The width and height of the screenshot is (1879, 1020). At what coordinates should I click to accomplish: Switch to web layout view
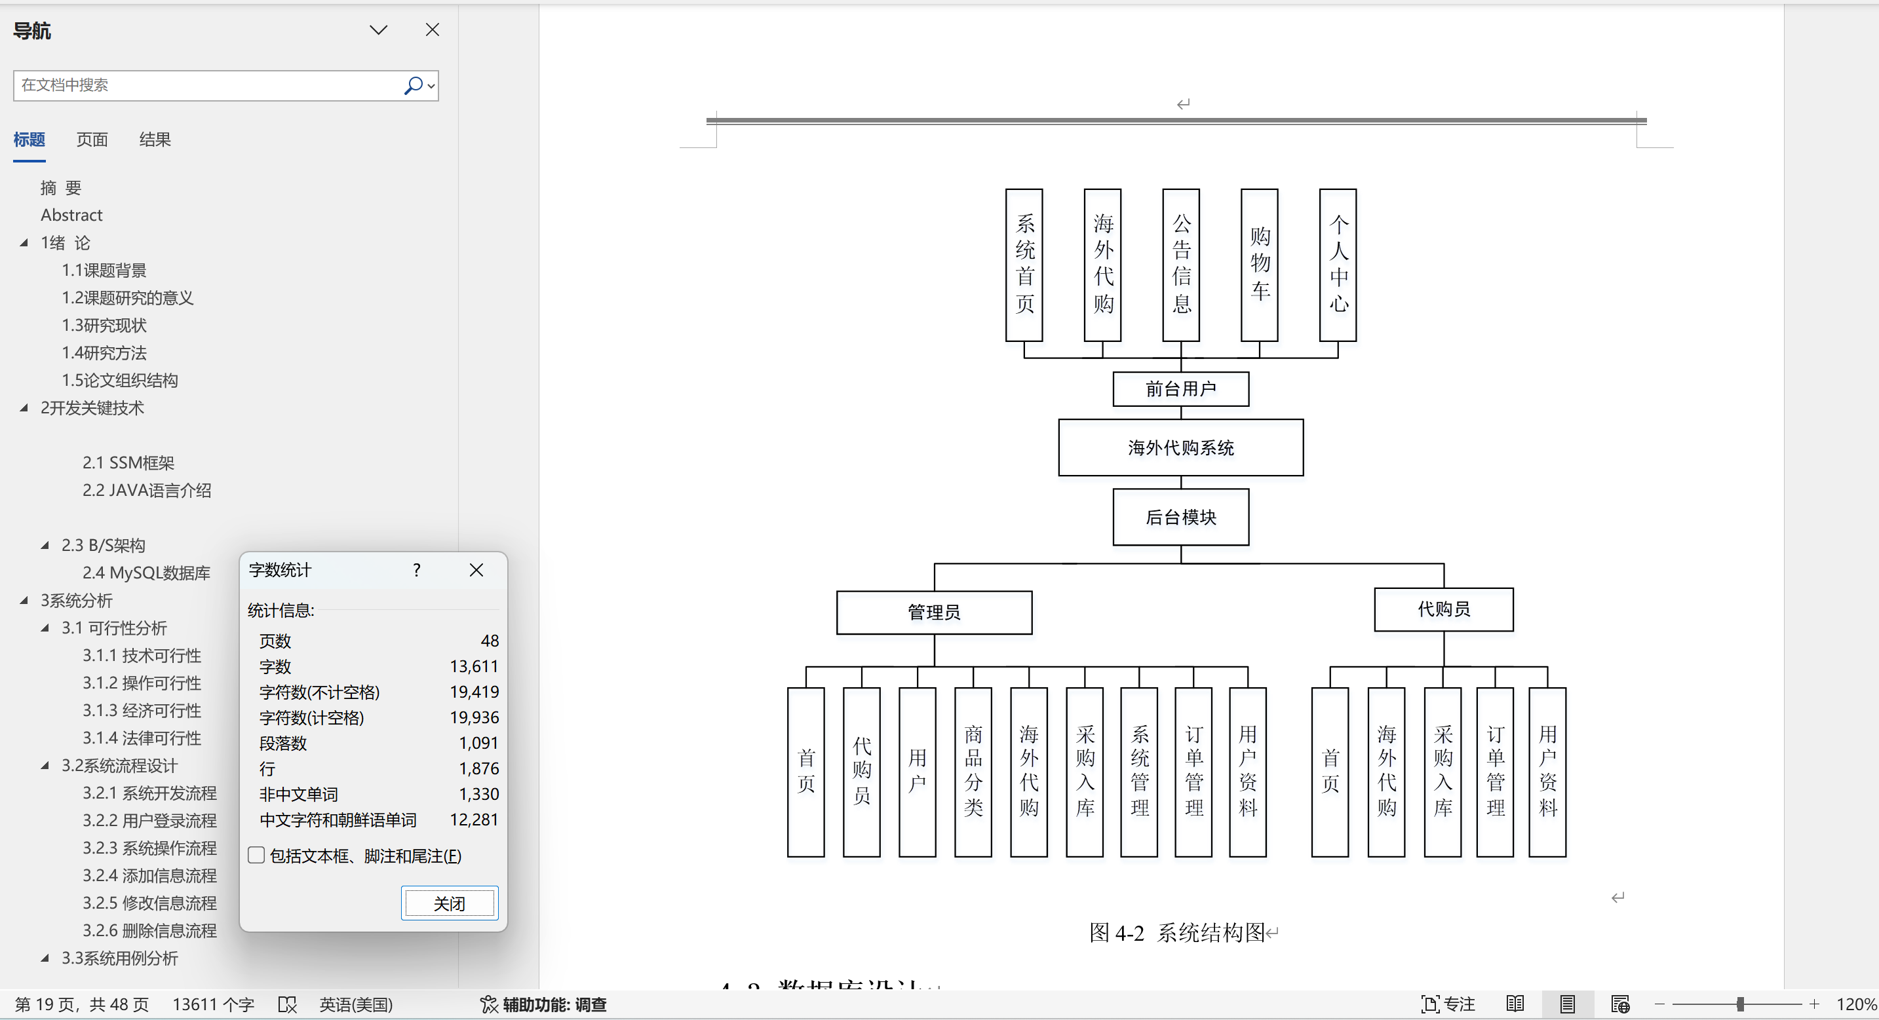point(1620,1005)
